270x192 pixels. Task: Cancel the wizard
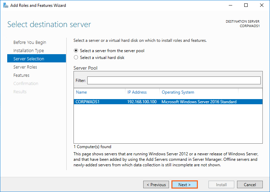pos(250,185)
